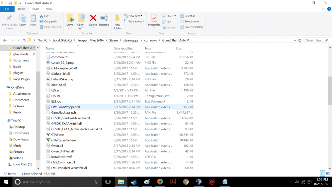Image resolution: width=332 pixels, height=187 pixels.
Task: Click Invert selection
Action: 192,27
